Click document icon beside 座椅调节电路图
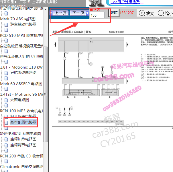The image size is (173, 172). pyautogui.click(x=6, y=145)
